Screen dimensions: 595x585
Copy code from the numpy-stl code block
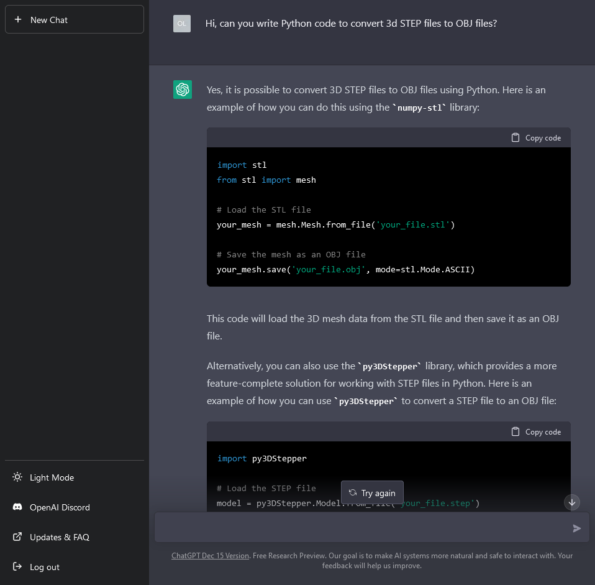(x=536, y=138)
